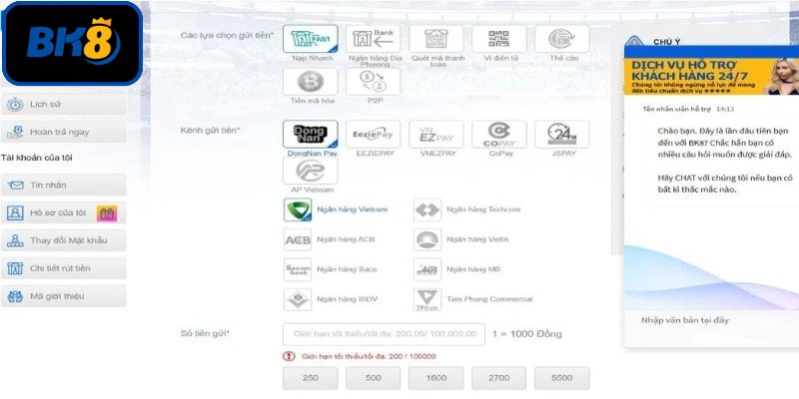Select the Thẻ cào deposit icon

click(x=562, y=39)
